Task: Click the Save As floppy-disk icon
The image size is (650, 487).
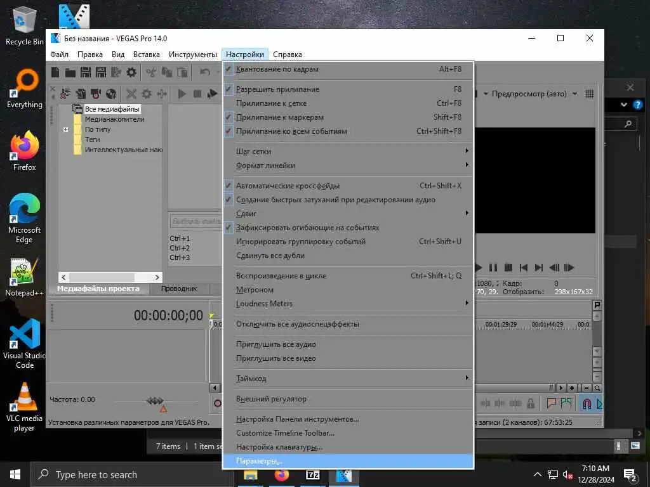Action: [x=101, y=72]
